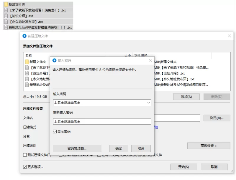Click the 浏览(B)... button

(x=217, y=118)
